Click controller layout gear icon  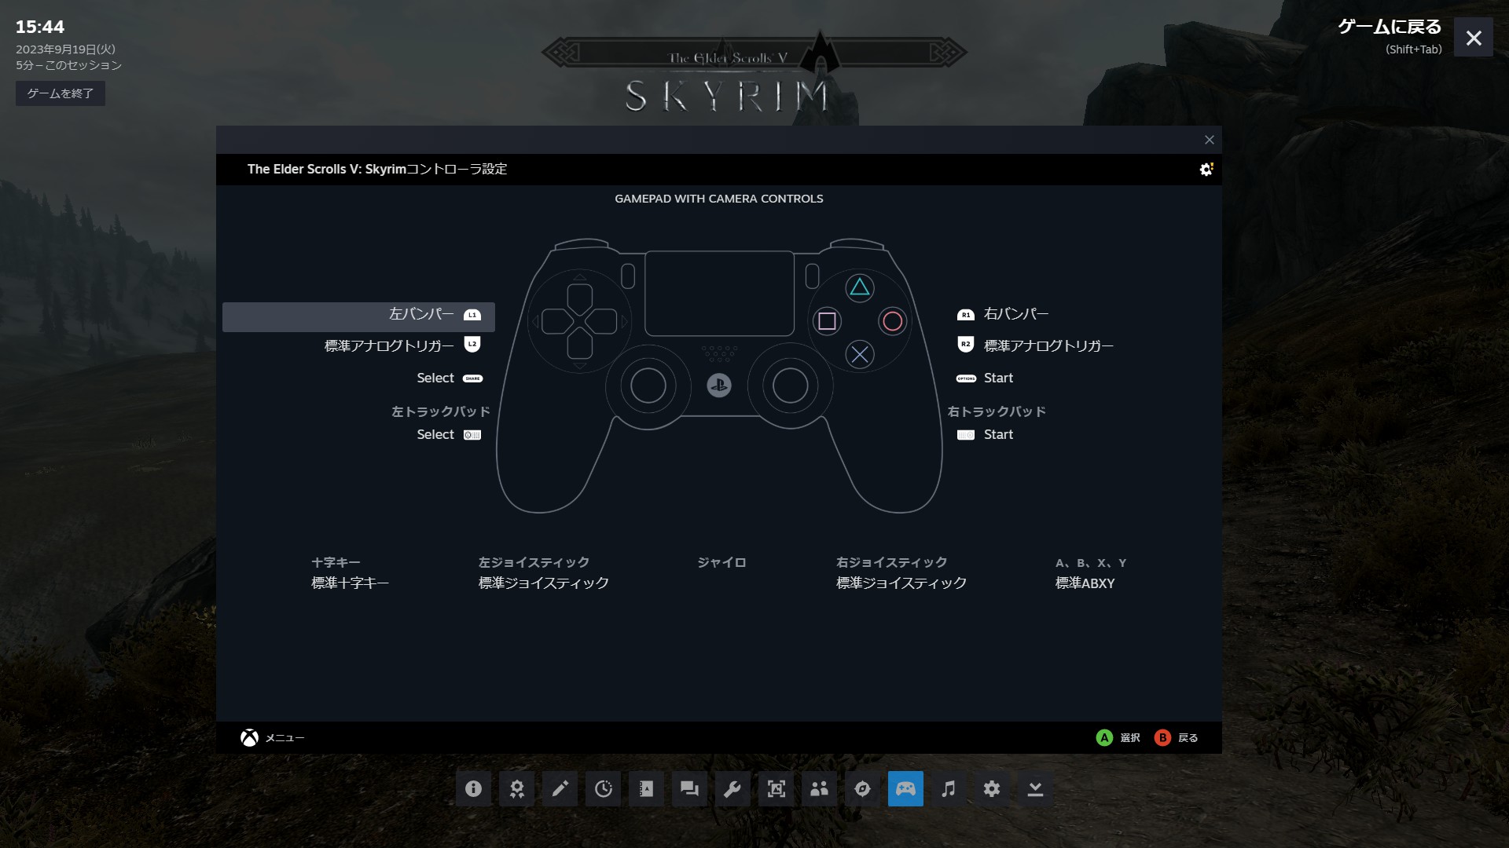[1206, 170]
